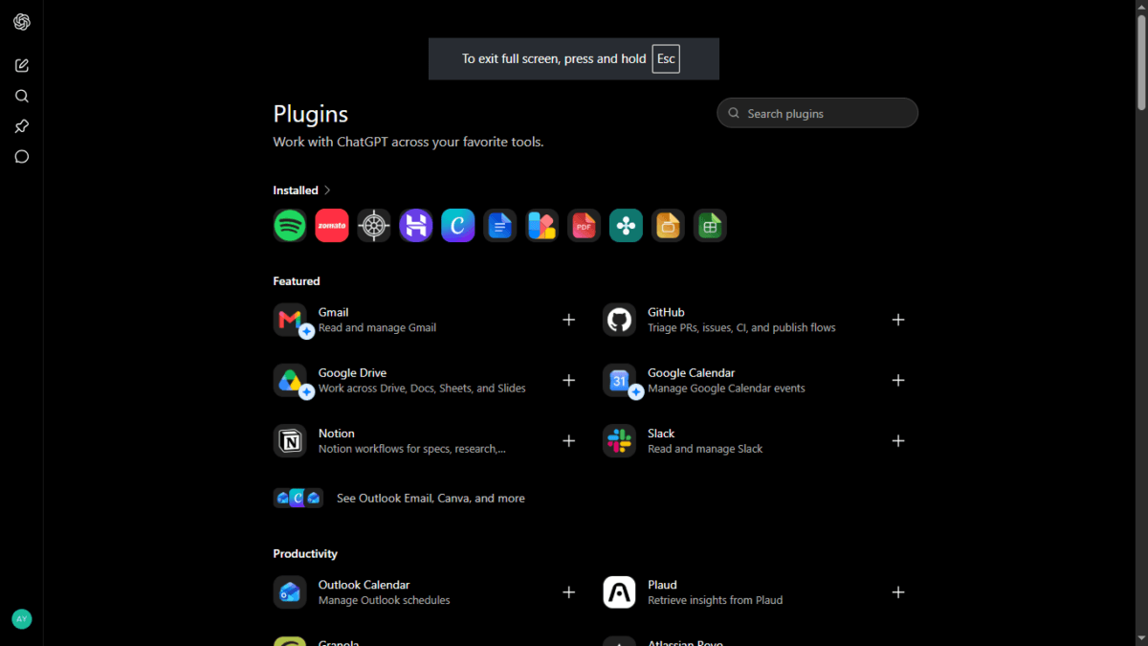Open search from the sidebar magnifier icon

[22, 96]
